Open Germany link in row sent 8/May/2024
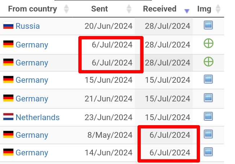This screenshot has width=235, height=164. (32, 135)
